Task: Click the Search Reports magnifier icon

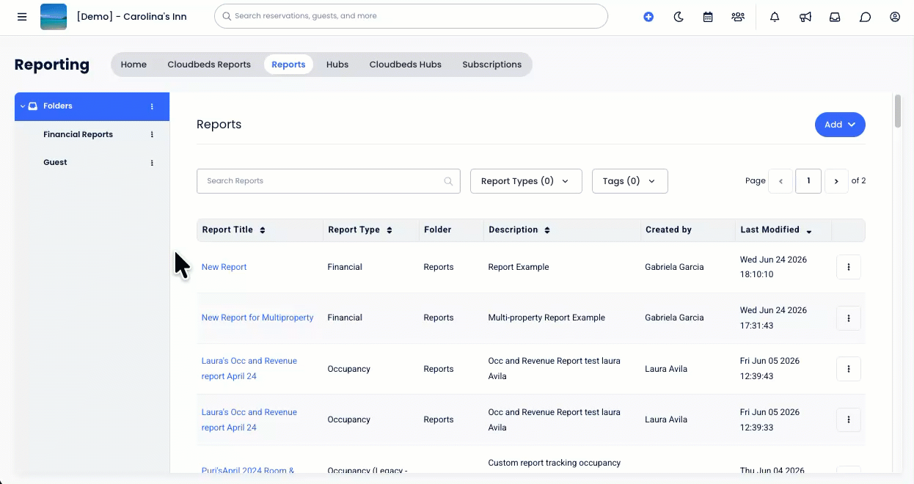Action: click(x=448, y=181)
